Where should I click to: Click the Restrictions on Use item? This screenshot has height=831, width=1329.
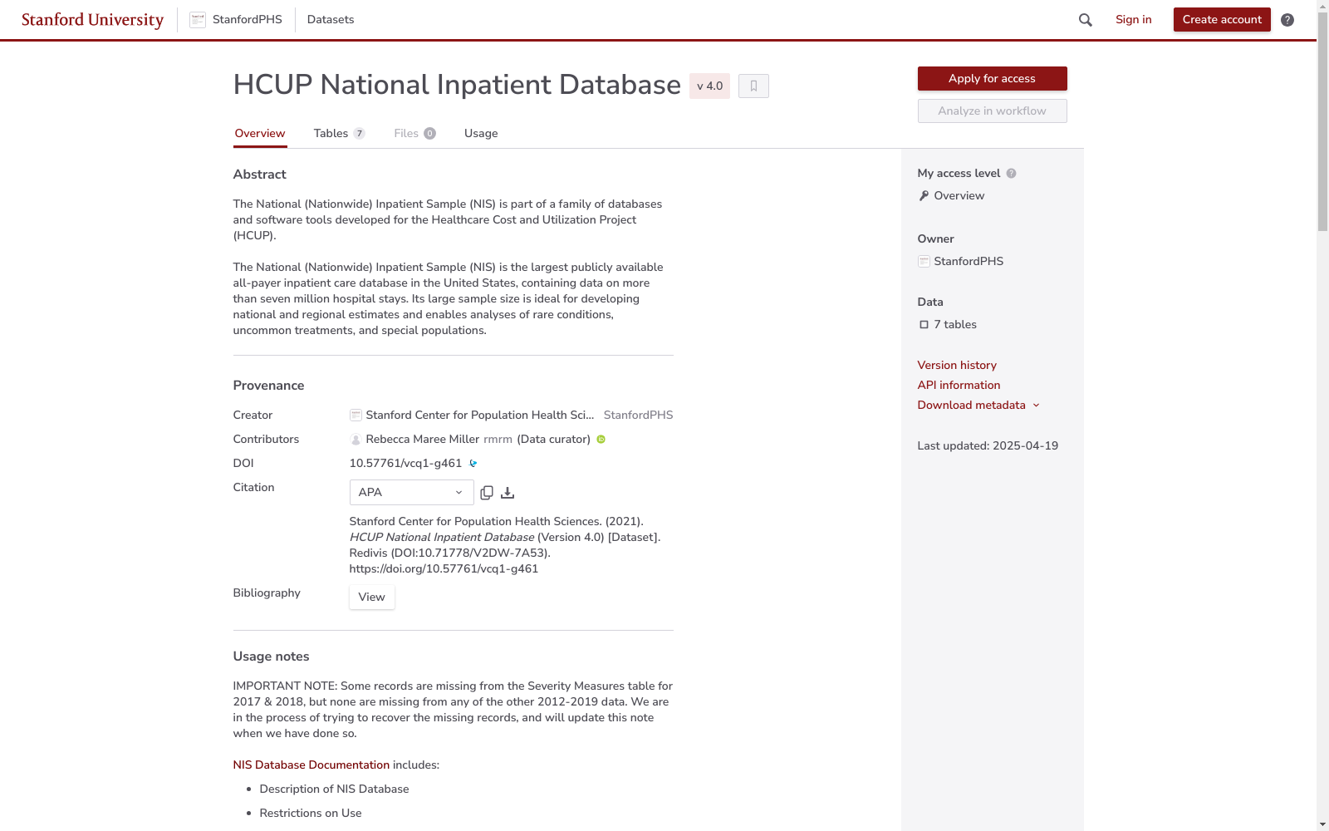(311, 814)
